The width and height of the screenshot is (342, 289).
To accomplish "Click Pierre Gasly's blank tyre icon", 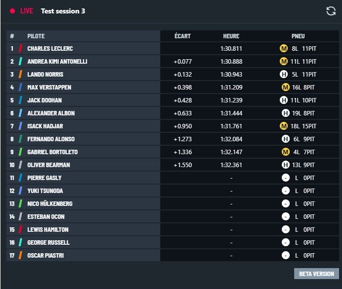I will tap(286, 178).
